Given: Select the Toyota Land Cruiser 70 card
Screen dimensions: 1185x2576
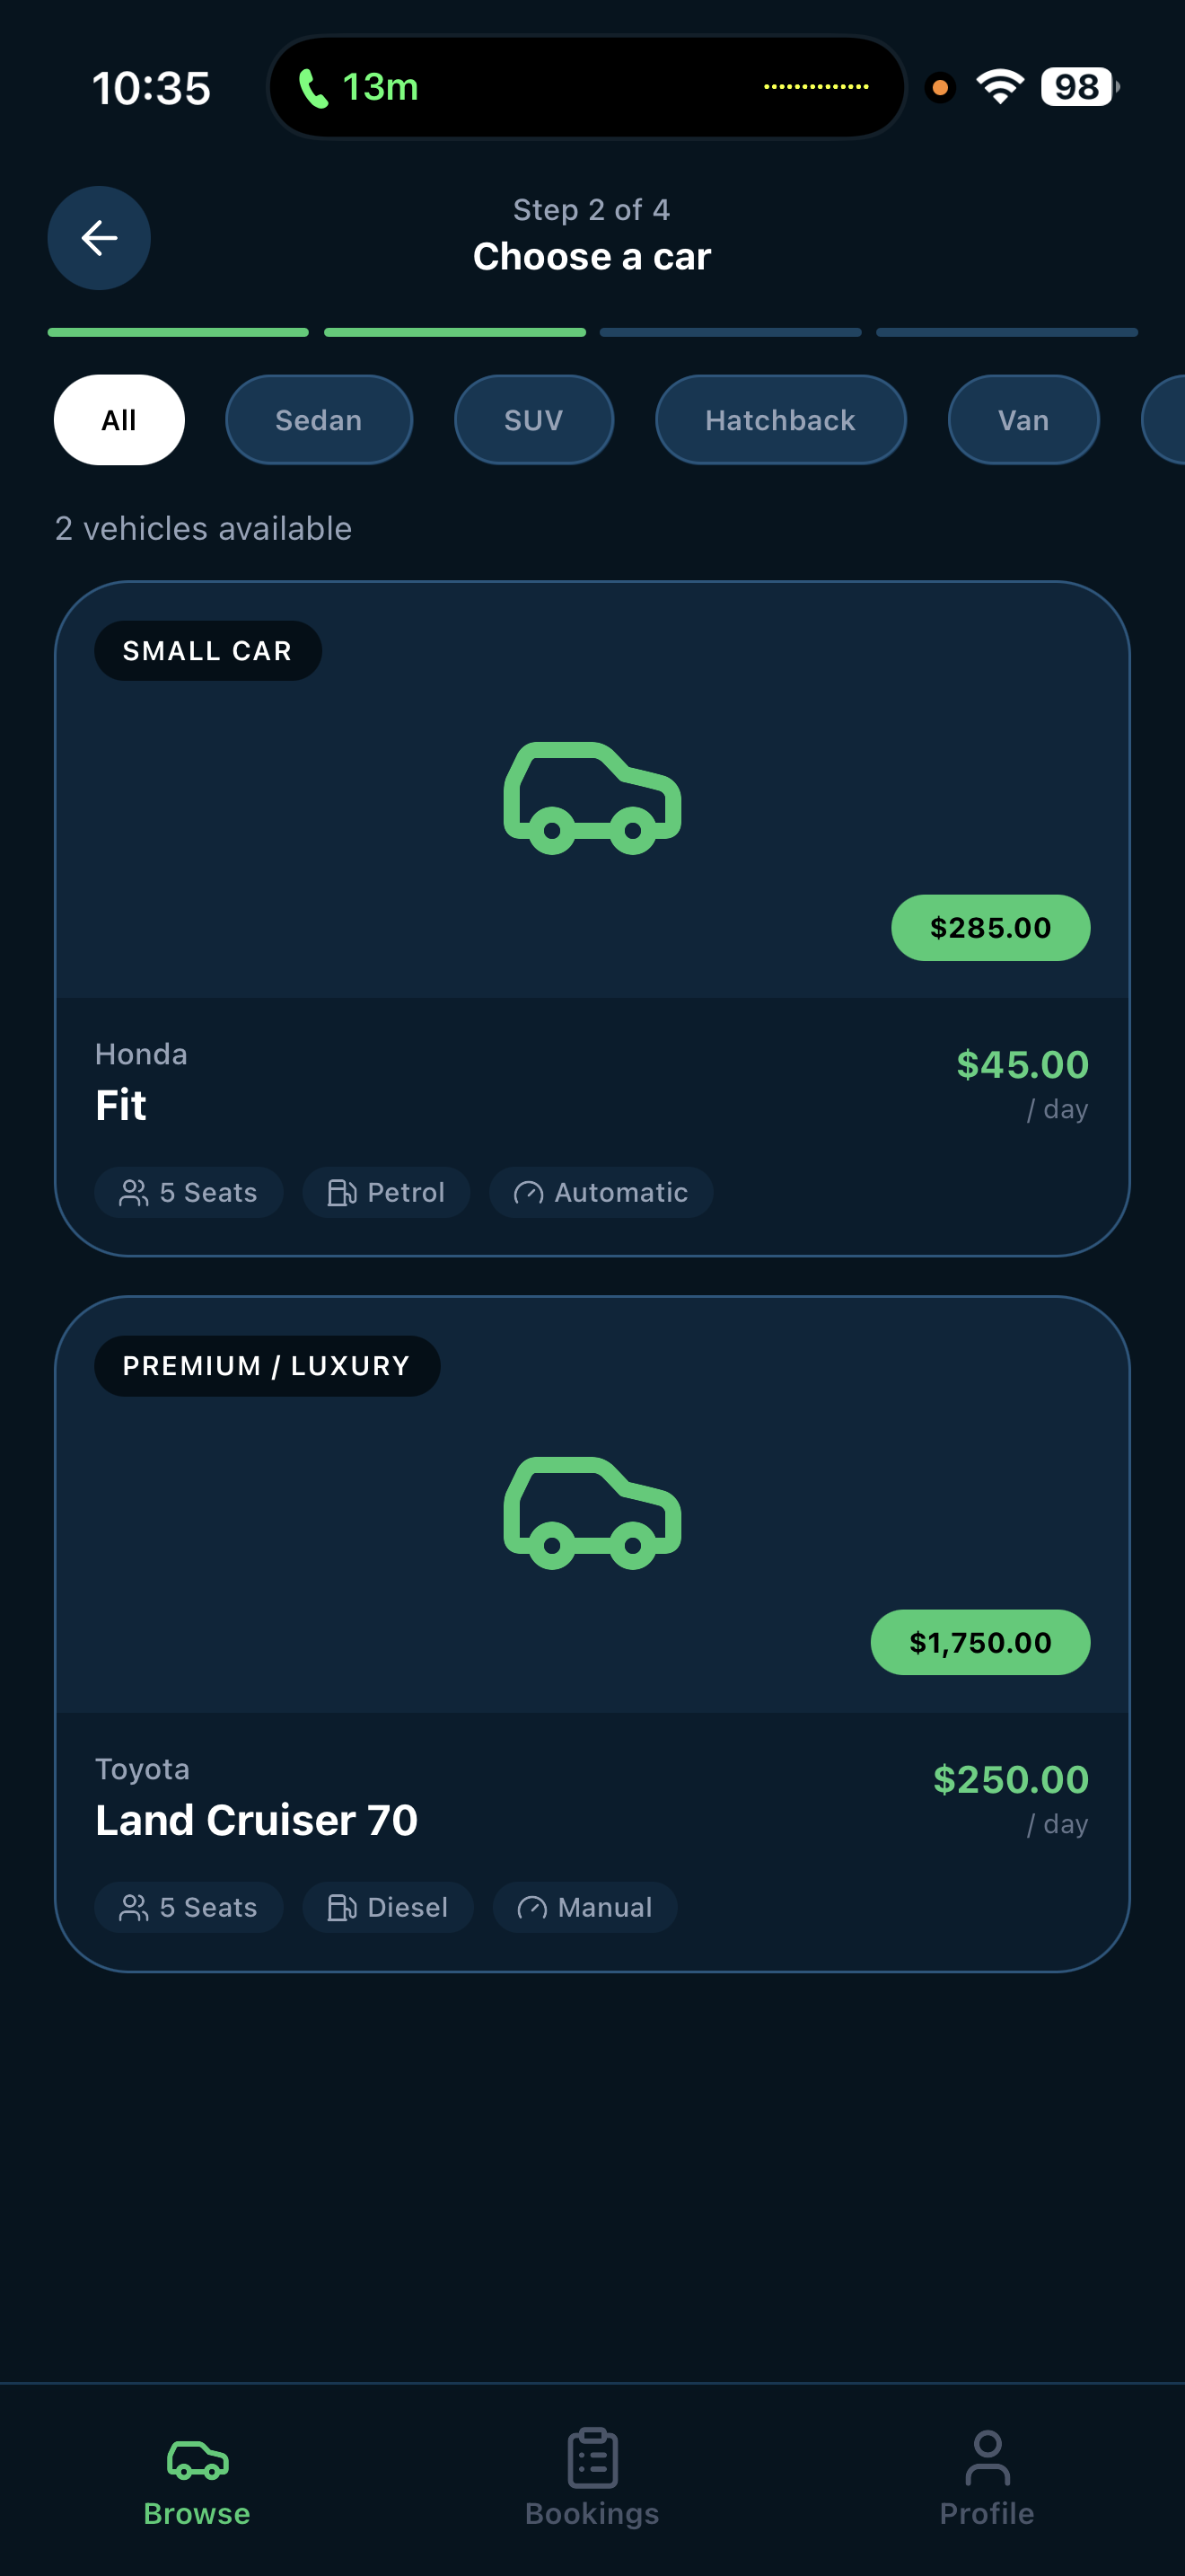Looking at the screenshot, I should coord(592,1630).
